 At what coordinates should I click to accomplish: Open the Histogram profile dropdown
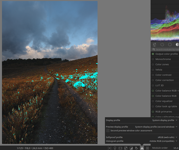[163, 141]
